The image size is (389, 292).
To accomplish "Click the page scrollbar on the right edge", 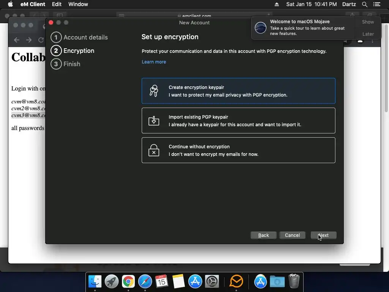I will point(386,68).
